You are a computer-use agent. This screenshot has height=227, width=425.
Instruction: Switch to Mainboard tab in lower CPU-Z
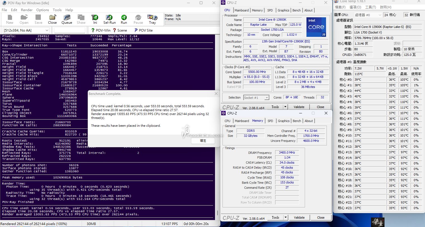pyautogui.click(x=242, y=121)
